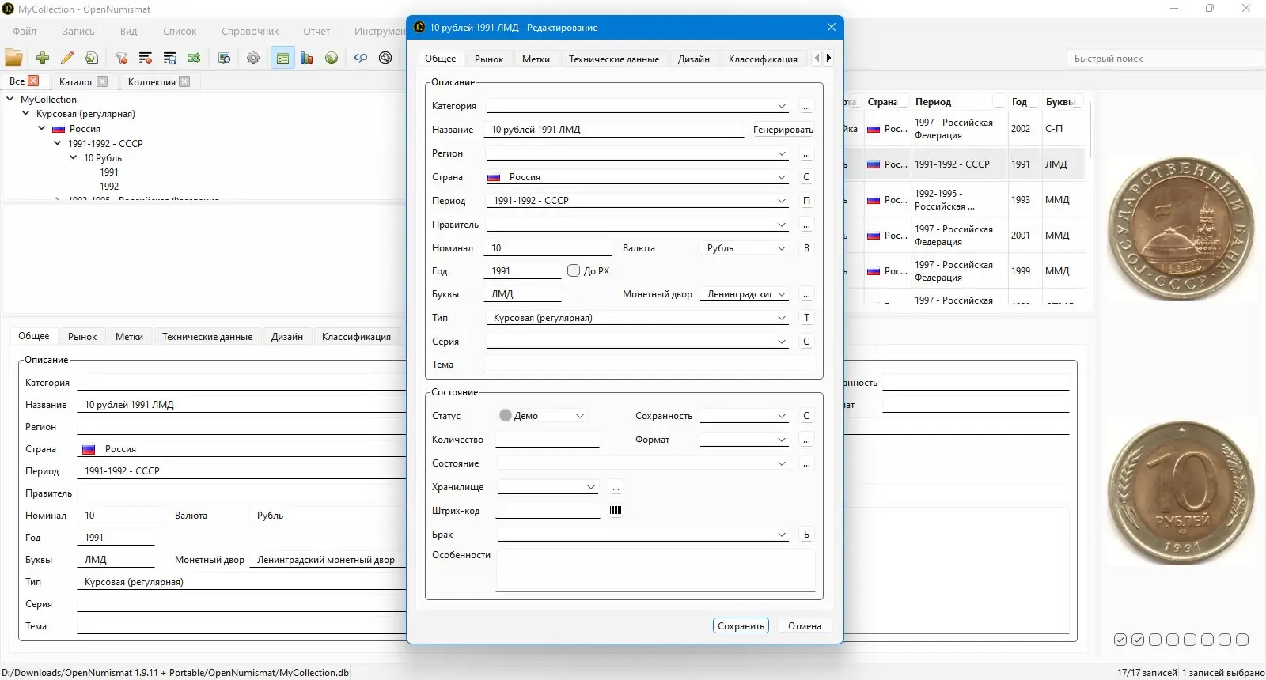This screenshot has width=1266, height=680.
Task: Click the Б button beside Брак
Action: coord(806,535)
